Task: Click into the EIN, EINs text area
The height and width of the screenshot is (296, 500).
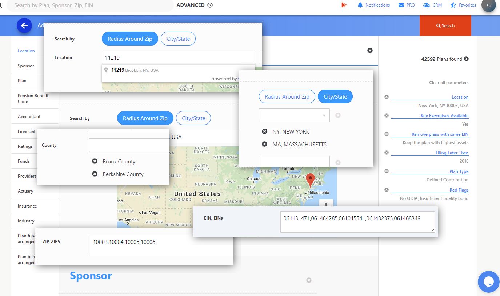Action: 357,222
